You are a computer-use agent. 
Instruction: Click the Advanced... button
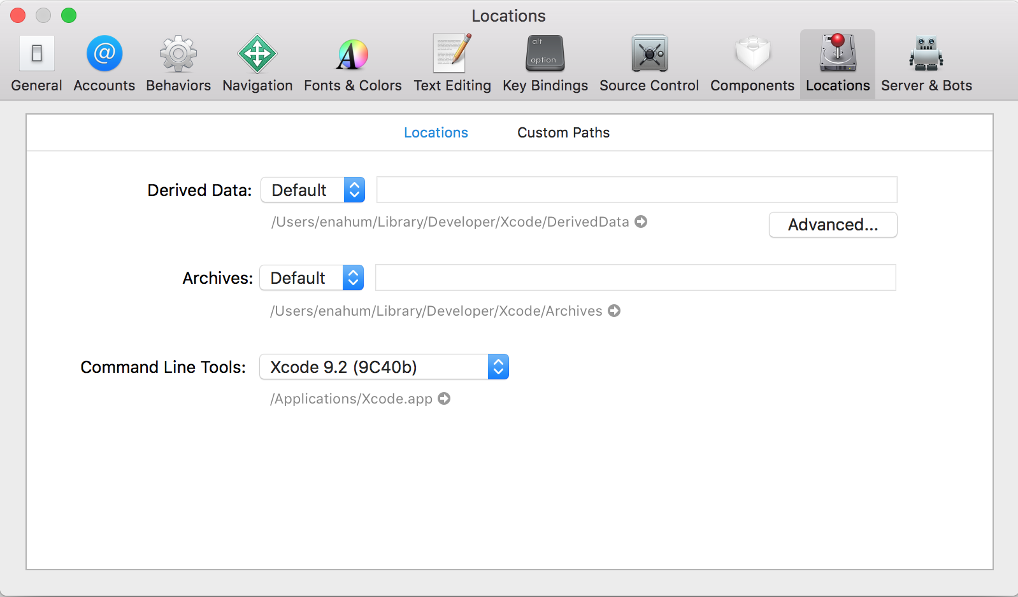tap(833, 225)
